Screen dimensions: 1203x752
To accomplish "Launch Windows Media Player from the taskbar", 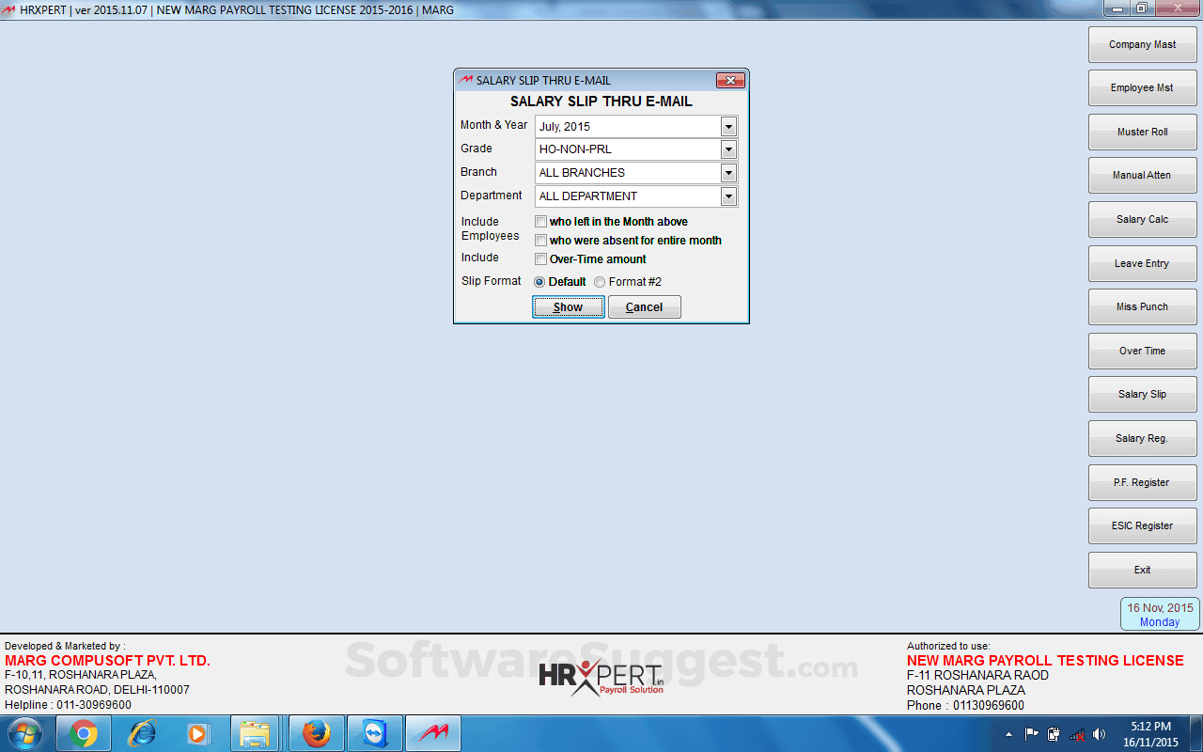I will coord(197,732).
